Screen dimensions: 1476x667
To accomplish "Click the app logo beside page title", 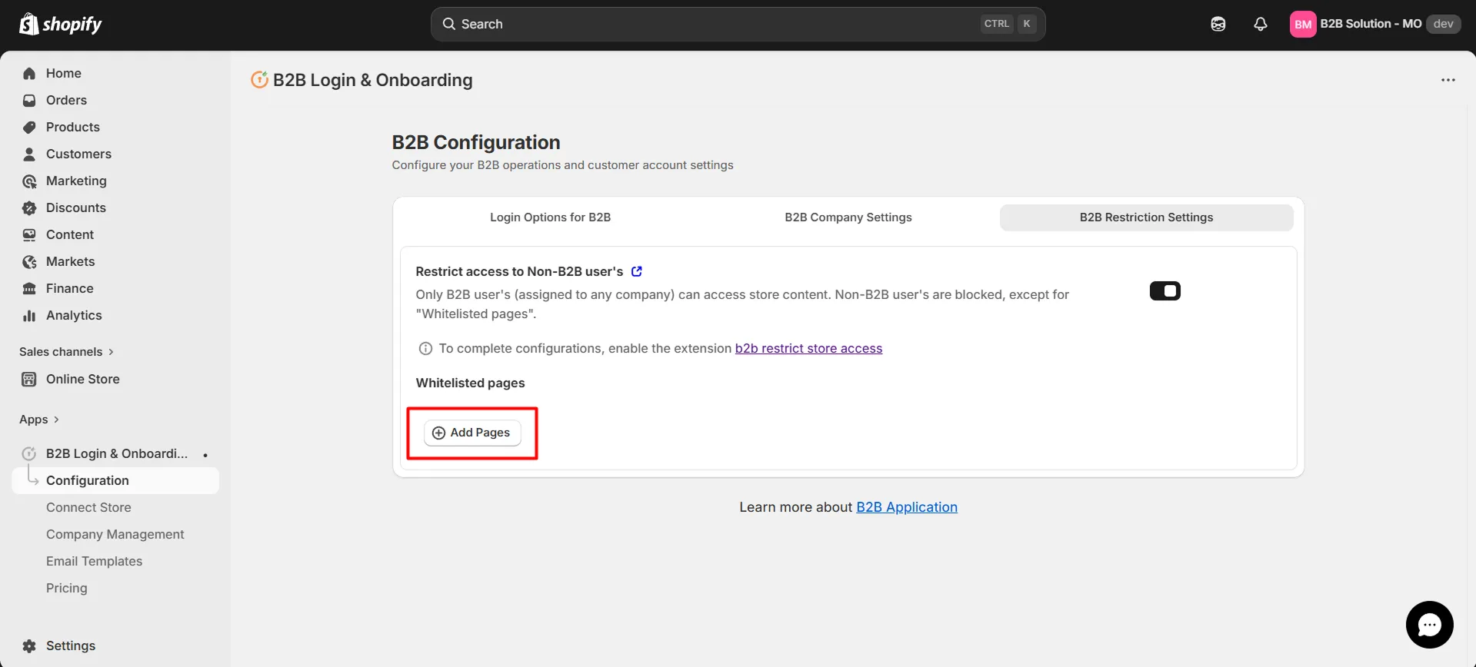I will [x=259, y=79].
